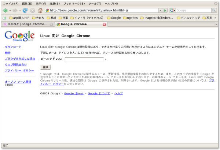Open ngt-tks bookmark folder

pos(130,18)
